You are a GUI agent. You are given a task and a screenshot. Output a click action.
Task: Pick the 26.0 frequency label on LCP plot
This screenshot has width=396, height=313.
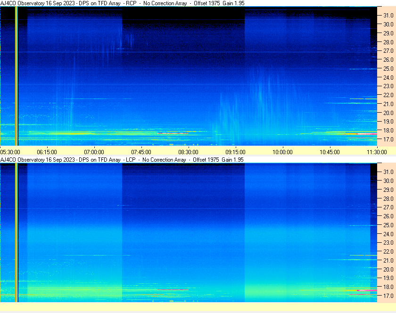pyautogui.click(x=388, y=216)
